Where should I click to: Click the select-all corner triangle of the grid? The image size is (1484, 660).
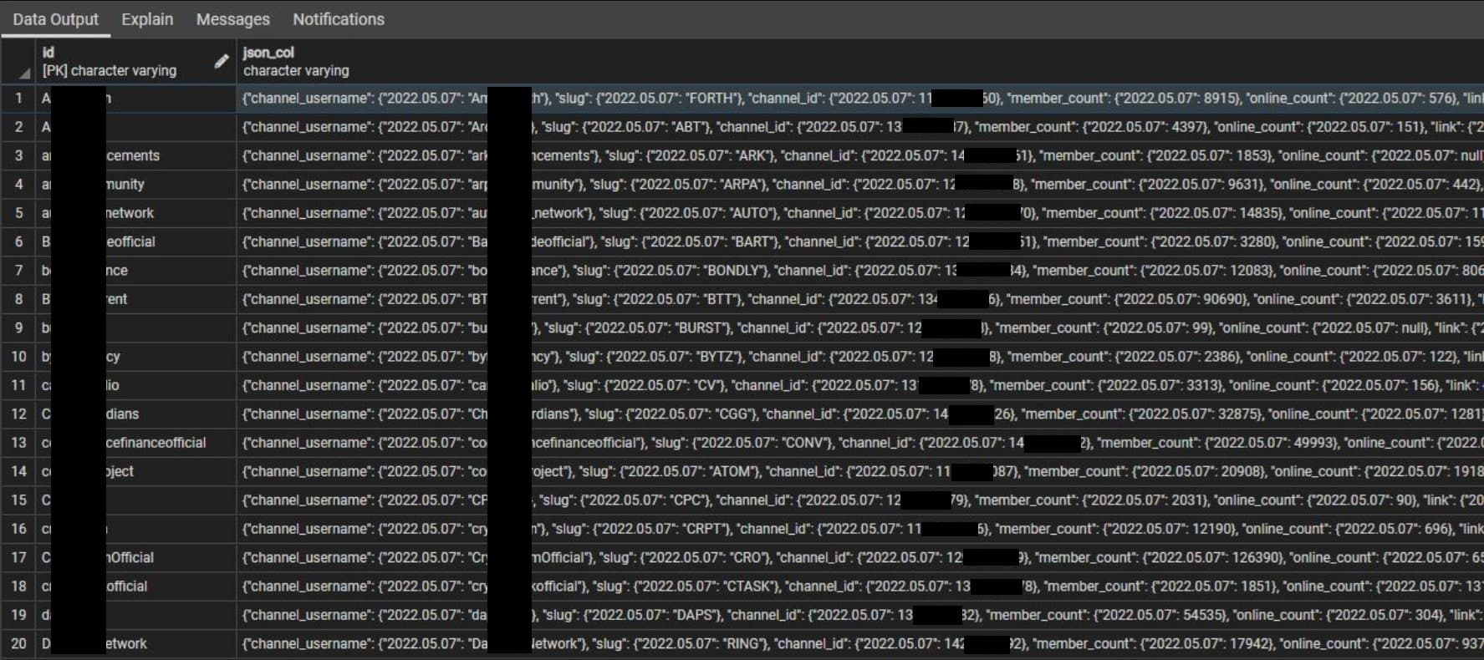pos(23,74)
